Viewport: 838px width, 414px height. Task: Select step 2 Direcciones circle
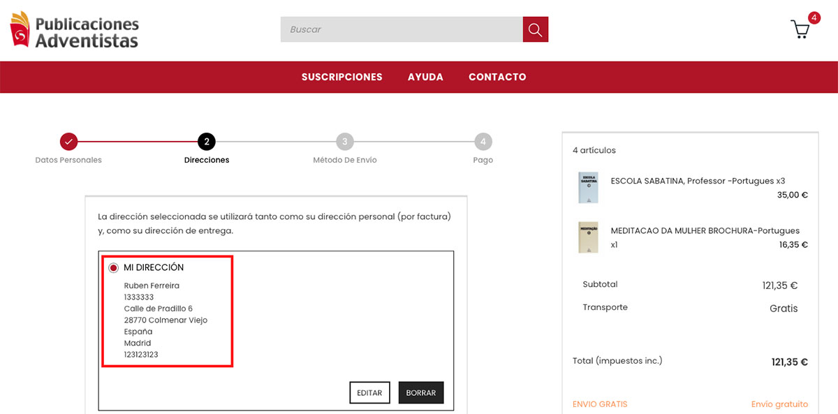click(207, 142)
